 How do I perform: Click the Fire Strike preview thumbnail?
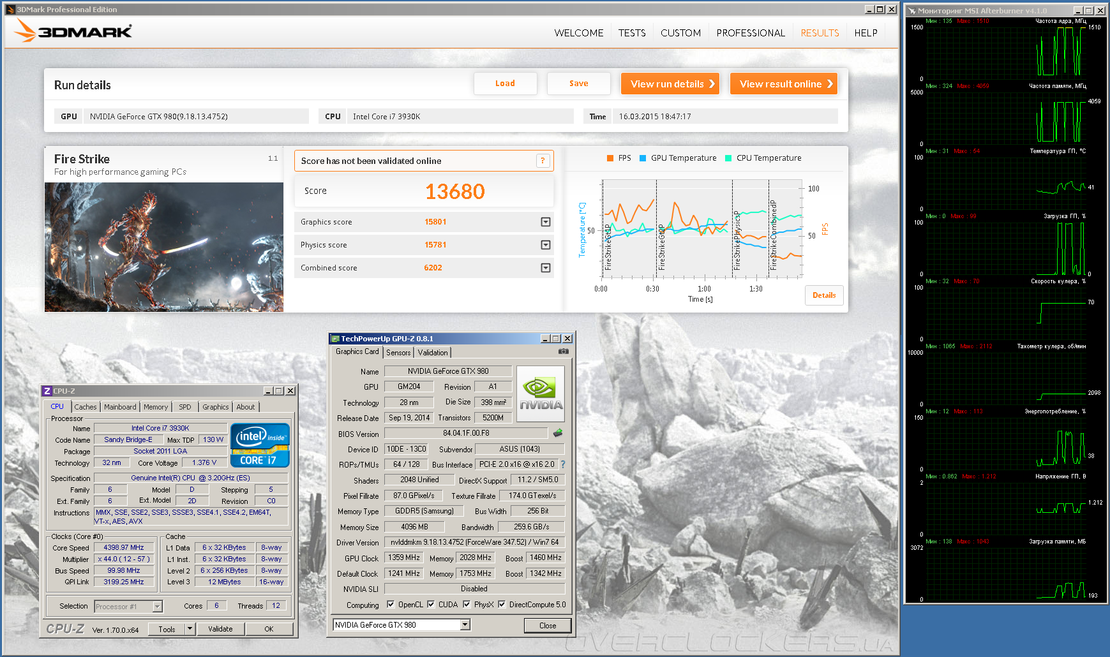coord(164,247)
